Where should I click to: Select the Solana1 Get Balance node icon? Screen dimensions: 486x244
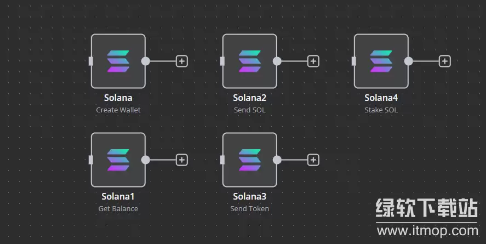click(118, 160)
